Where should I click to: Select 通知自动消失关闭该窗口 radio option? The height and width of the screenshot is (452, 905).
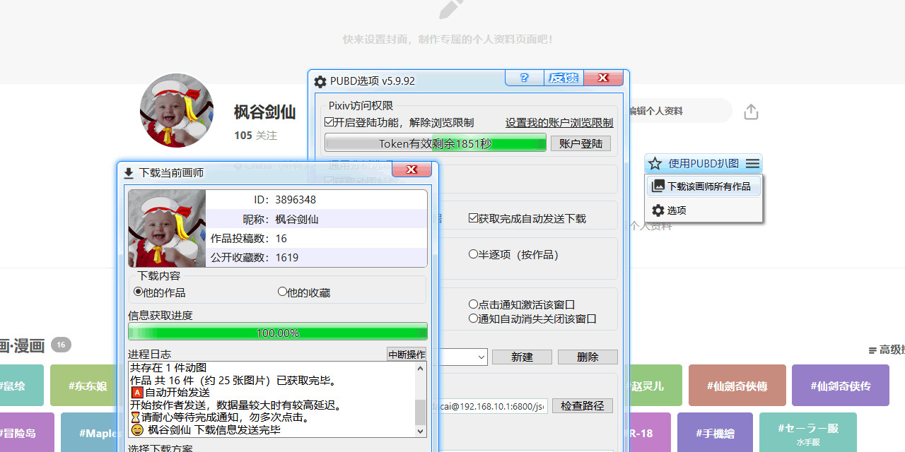click(473, 319)
